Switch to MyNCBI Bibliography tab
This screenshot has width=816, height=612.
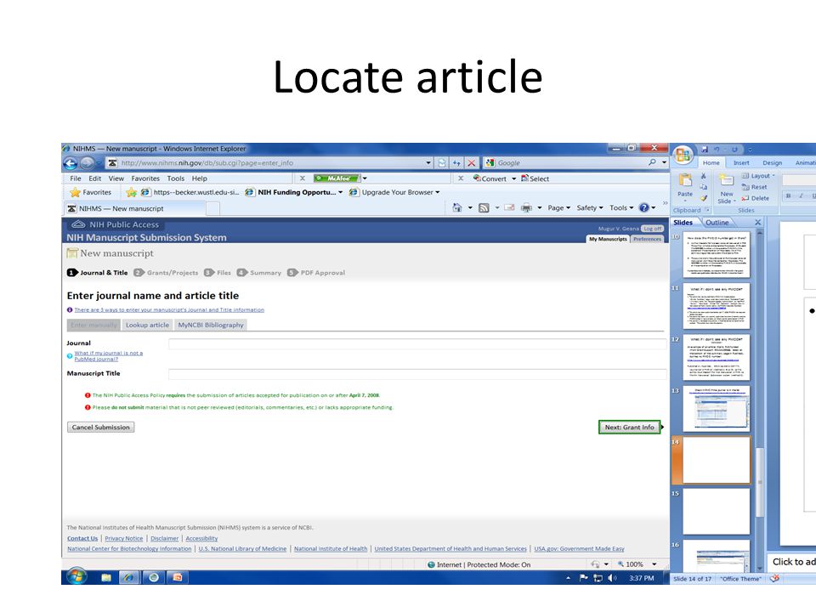(x=211, y=325)
